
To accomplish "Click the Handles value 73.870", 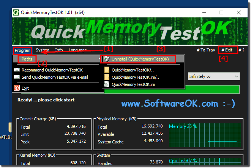I will point(156,162).
